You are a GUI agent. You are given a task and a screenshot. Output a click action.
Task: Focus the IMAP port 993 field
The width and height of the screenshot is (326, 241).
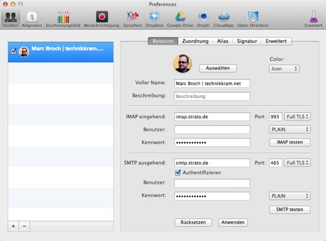click(x=275, y=117)
